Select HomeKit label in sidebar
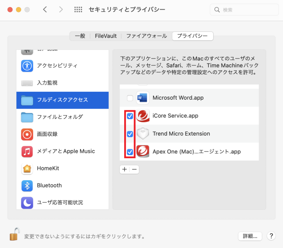The width and height of the screenshot is (283, 248). pos(48,168)
